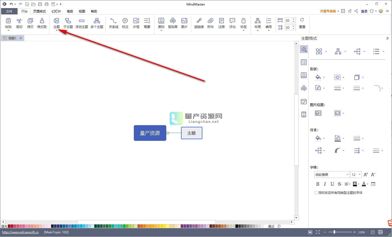Open the icon marker panel in sidebar
The image size is (392, 237).
304,75
